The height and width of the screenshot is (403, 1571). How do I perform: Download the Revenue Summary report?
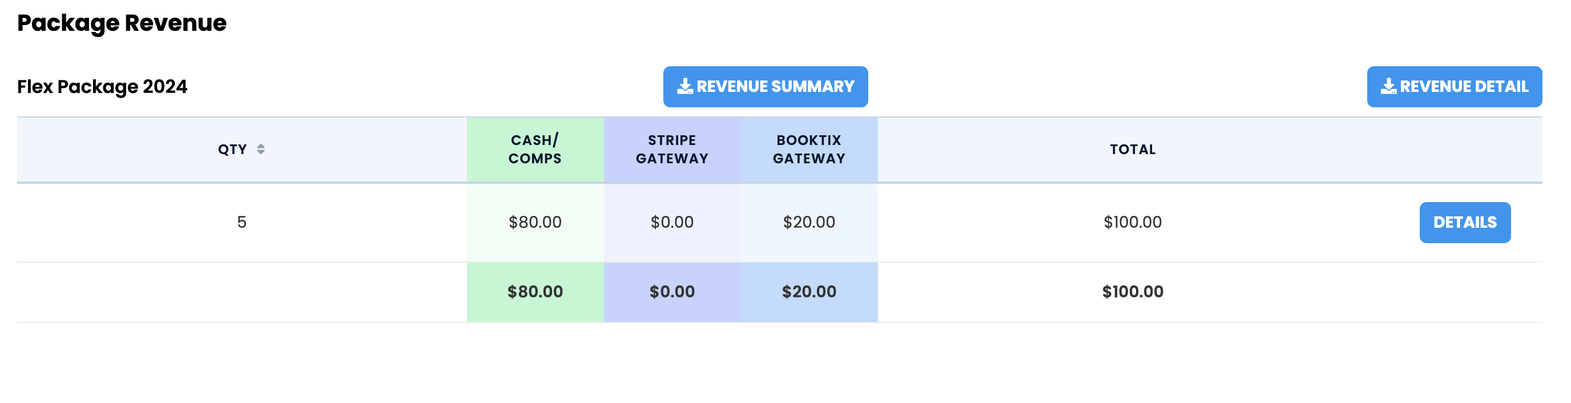766,87
